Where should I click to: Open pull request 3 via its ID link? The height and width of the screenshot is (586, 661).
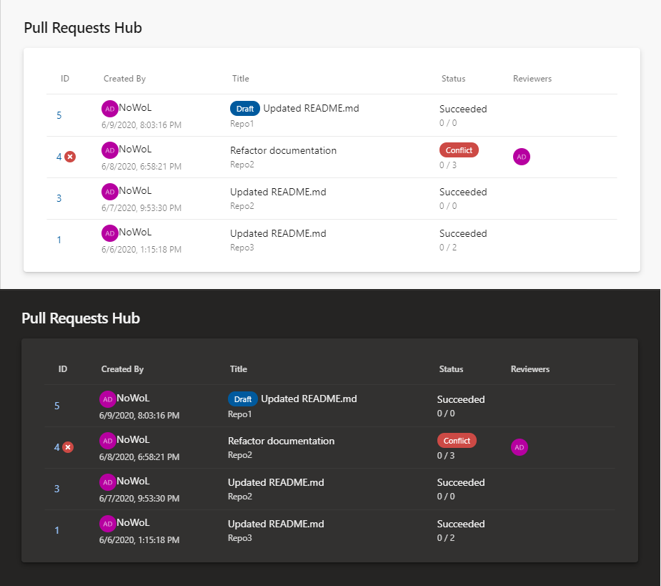[59, 198]
